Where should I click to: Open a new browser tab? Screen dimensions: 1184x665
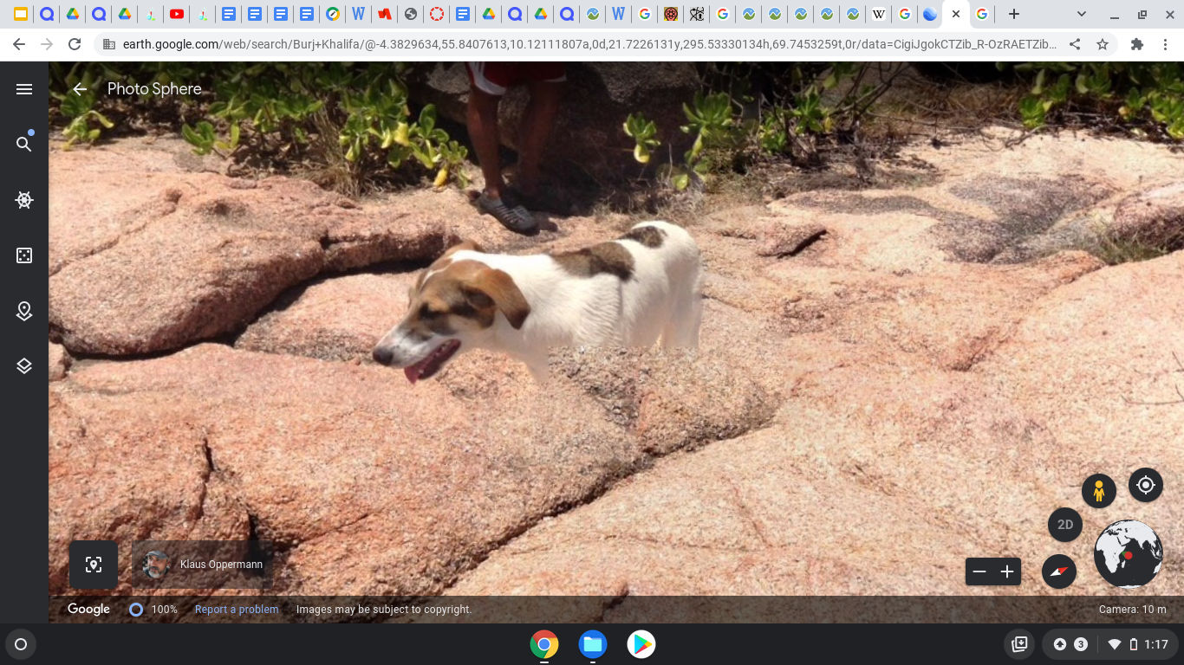pyautogui.click(x=1013, y=14)
